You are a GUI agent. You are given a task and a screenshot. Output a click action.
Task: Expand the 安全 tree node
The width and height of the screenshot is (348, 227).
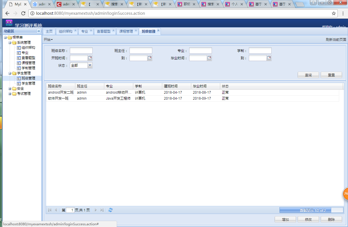click(10, 88)
